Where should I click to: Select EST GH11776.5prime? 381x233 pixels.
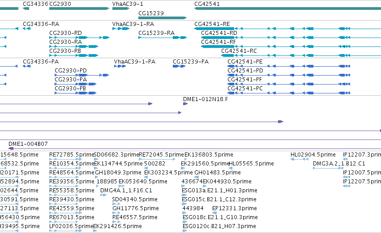point(135,208)
